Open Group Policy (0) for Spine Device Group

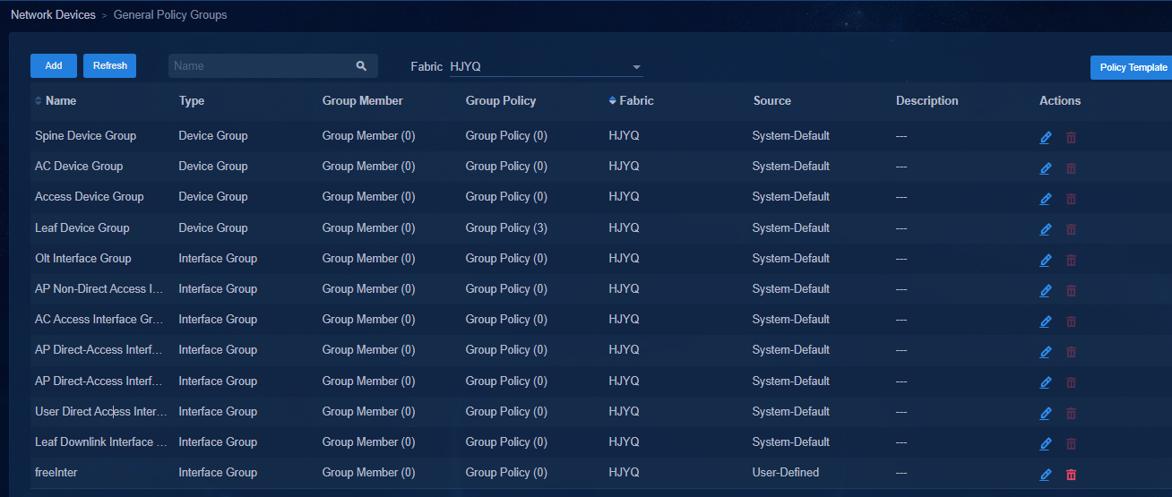tap(506, 135)
